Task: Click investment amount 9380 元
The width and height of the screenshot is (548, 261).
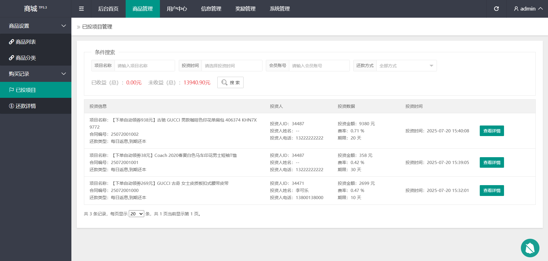Action: pos(367,124)
